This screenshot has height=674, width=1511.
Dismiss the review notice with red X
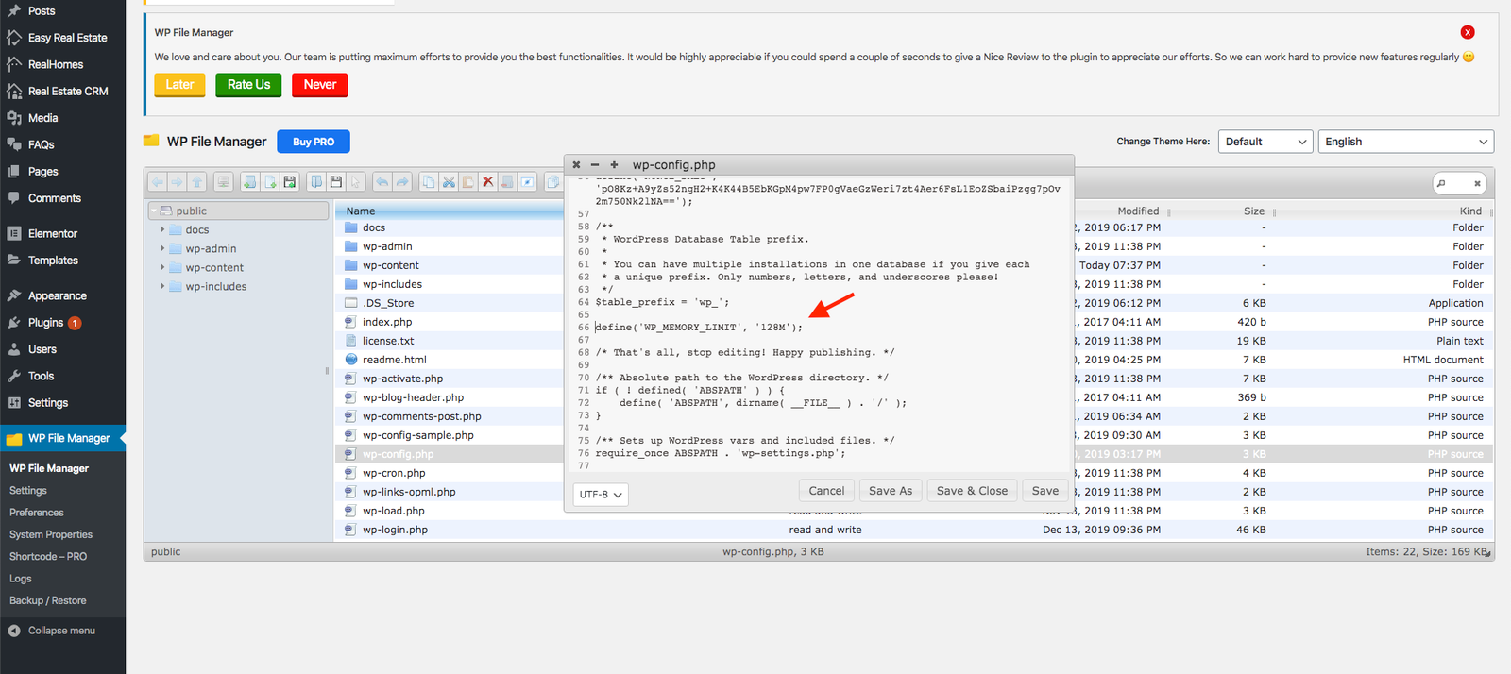1467,32
